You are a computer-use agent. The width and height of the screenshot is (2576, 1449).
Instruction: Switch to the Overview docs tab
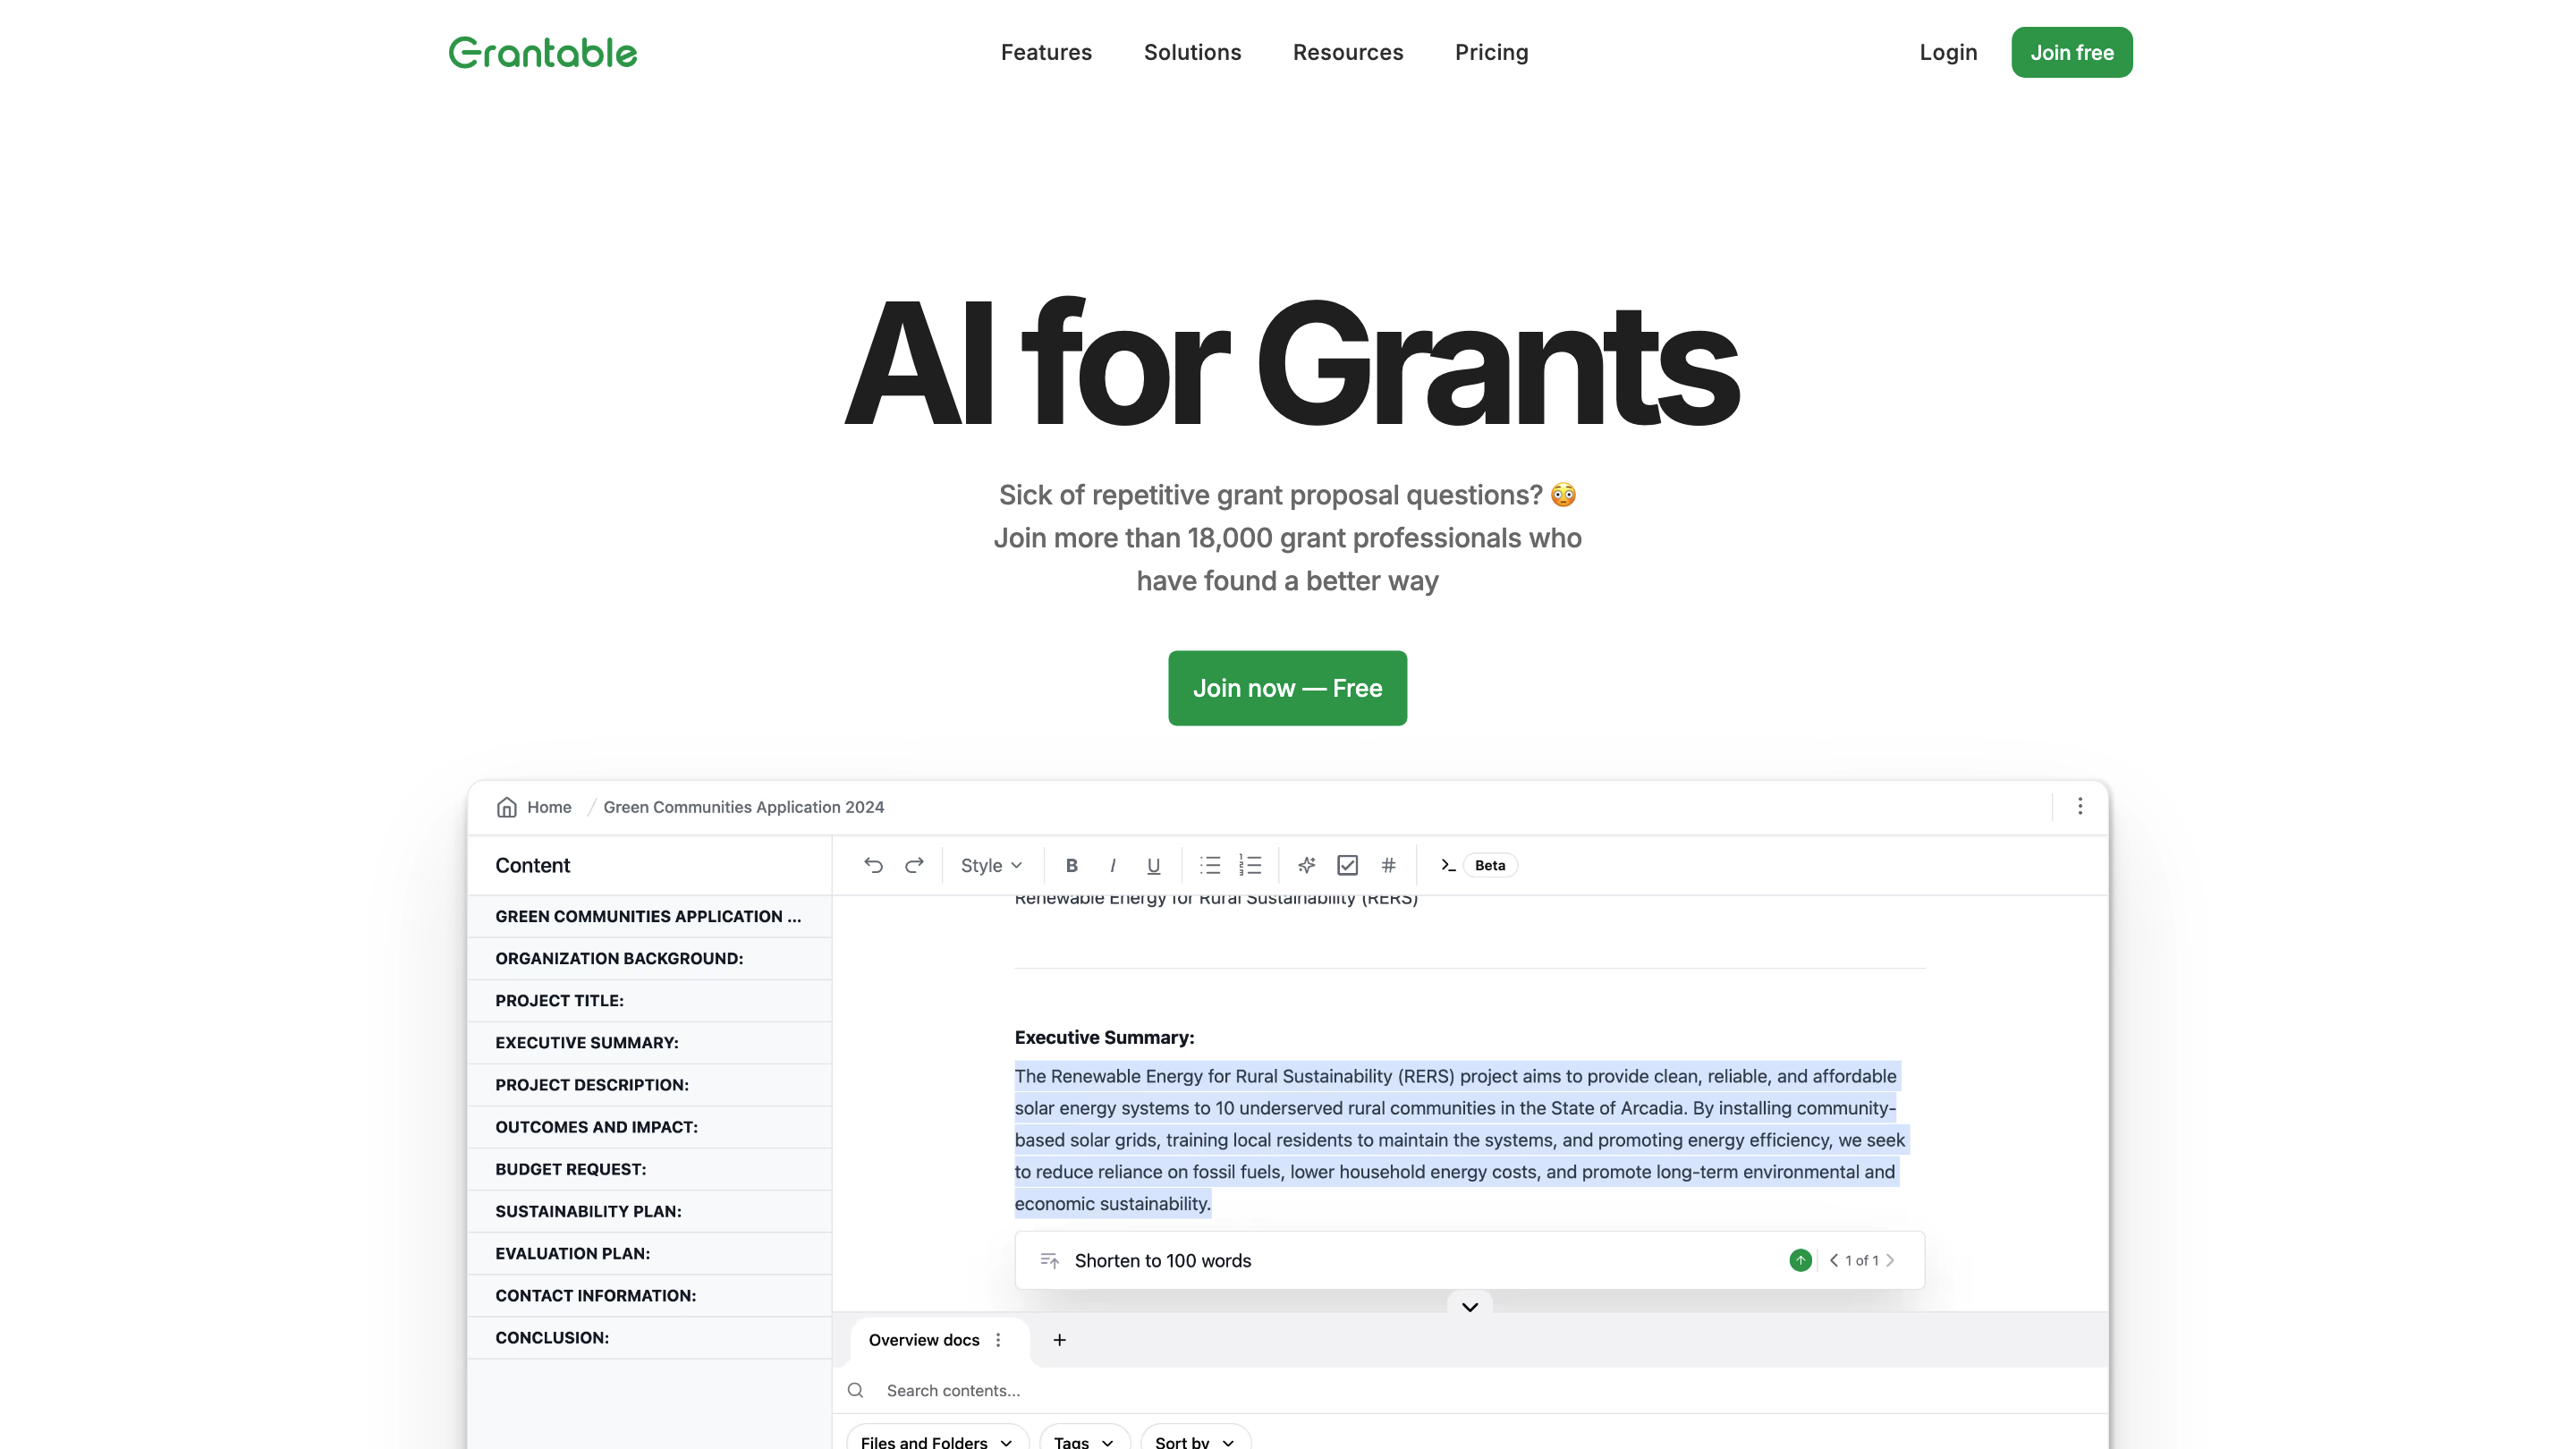click(x=923, y=1340)
